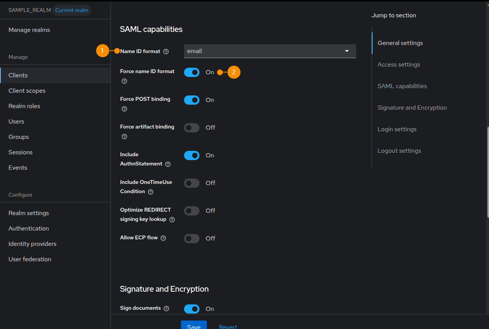Click help icon next to Include AuthnStatement
The width and height of the screenshot is (489, 329).
tap(168, 164)
